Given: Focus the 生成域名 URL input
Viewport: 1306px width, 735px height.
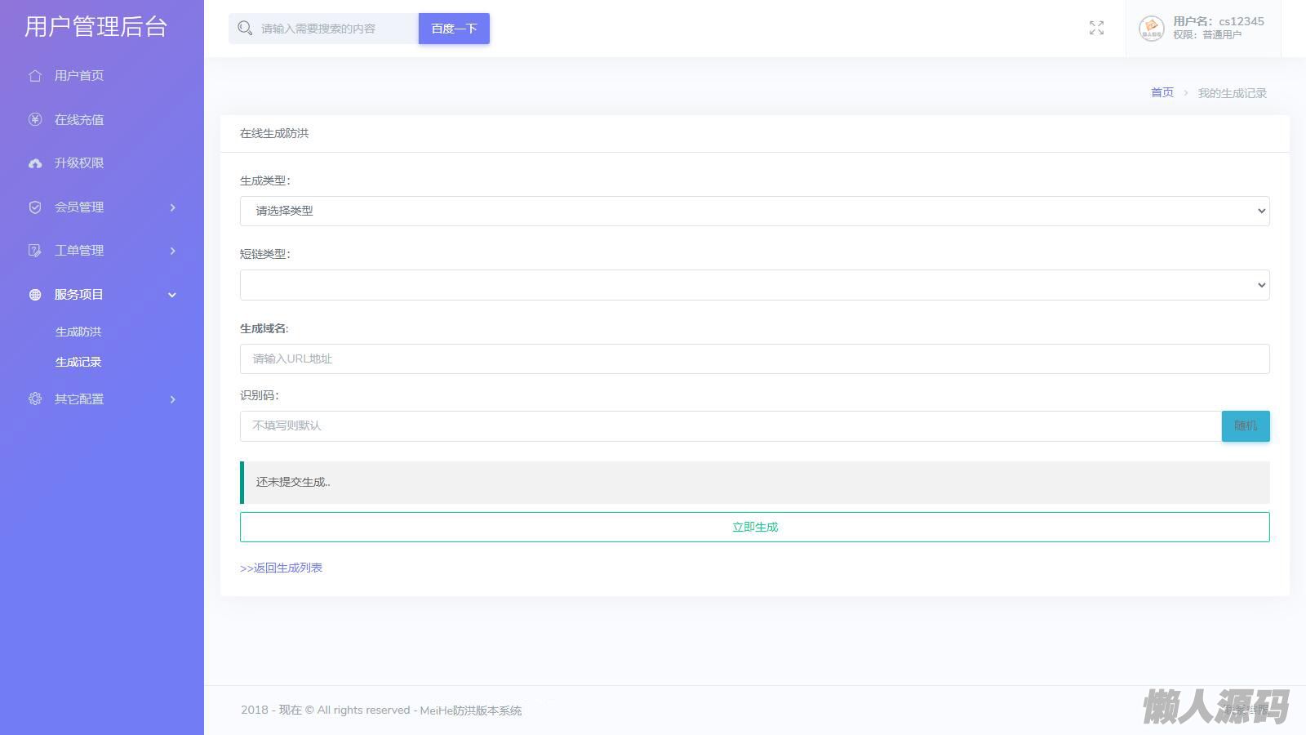Looking at the screenshot, I should (755, 359).
